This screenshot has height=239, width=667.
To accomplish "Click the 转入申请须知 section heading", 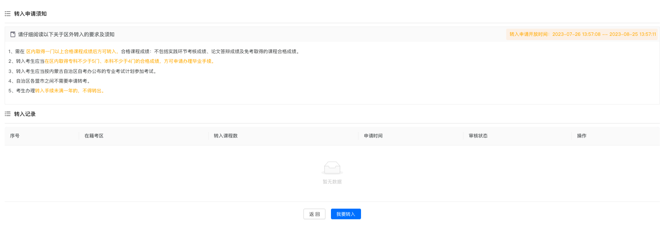I will 30,14.
